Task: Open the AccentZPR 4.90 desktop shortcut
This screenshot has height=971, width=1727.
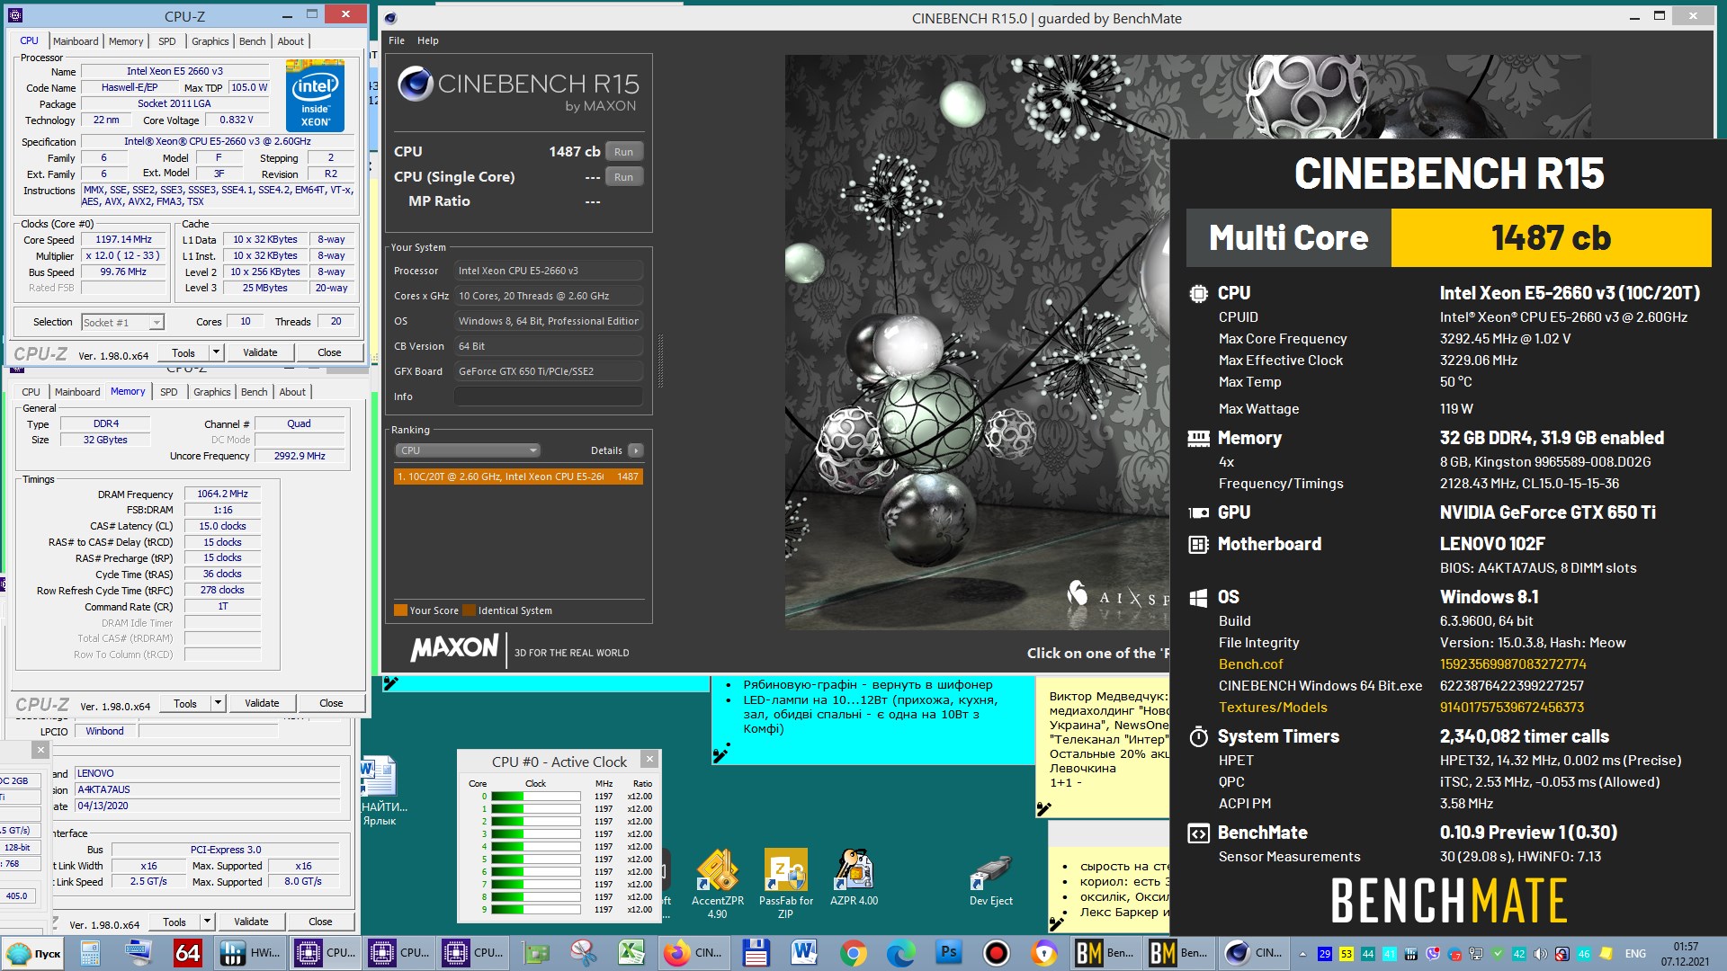Action: pyautogui.click(x=717, y=885)
